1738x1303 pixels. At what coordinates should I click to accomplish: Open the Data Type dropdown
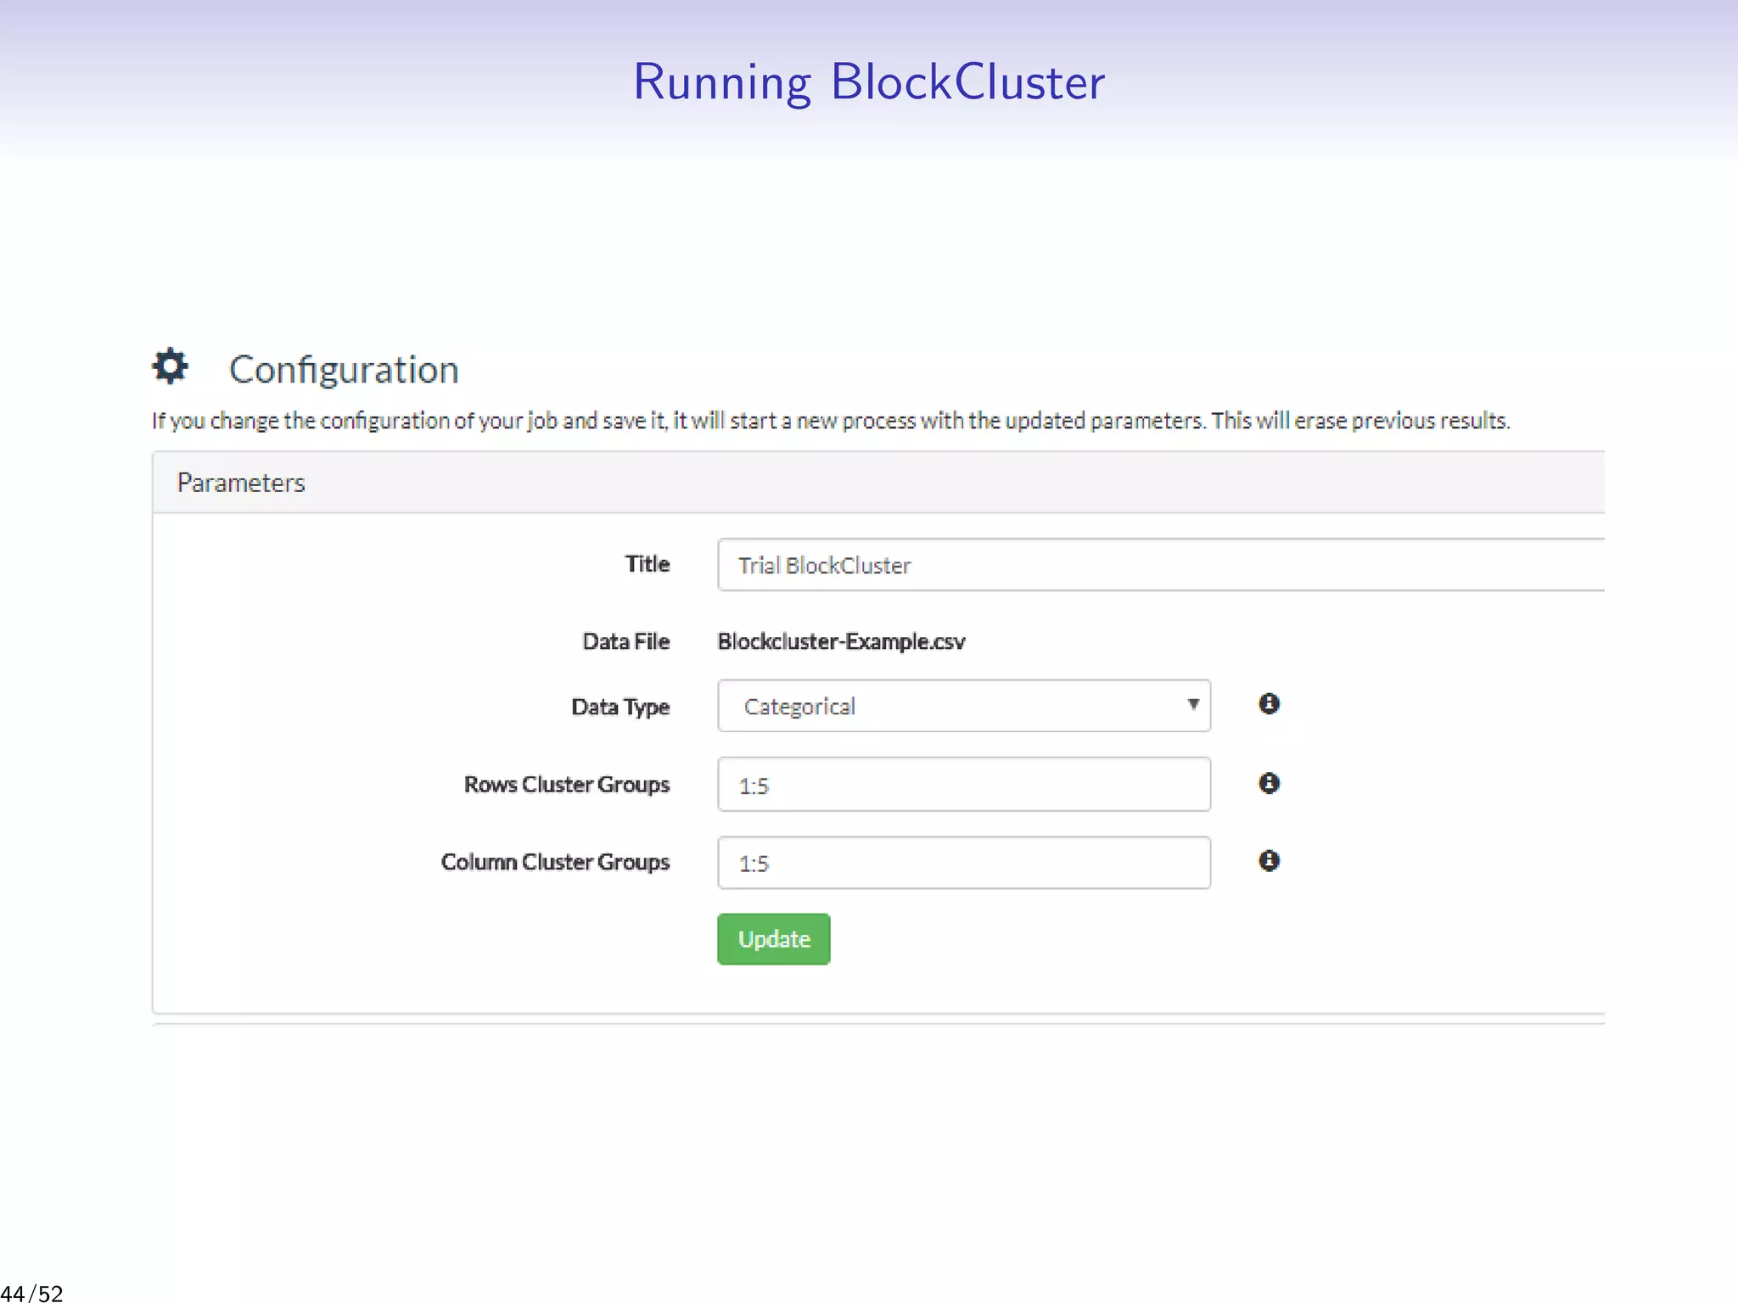click(964, 706)
